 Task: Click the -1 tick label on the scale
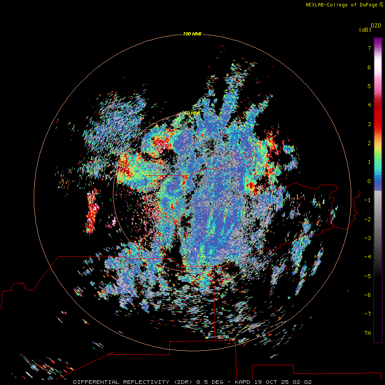pos(367,200)
